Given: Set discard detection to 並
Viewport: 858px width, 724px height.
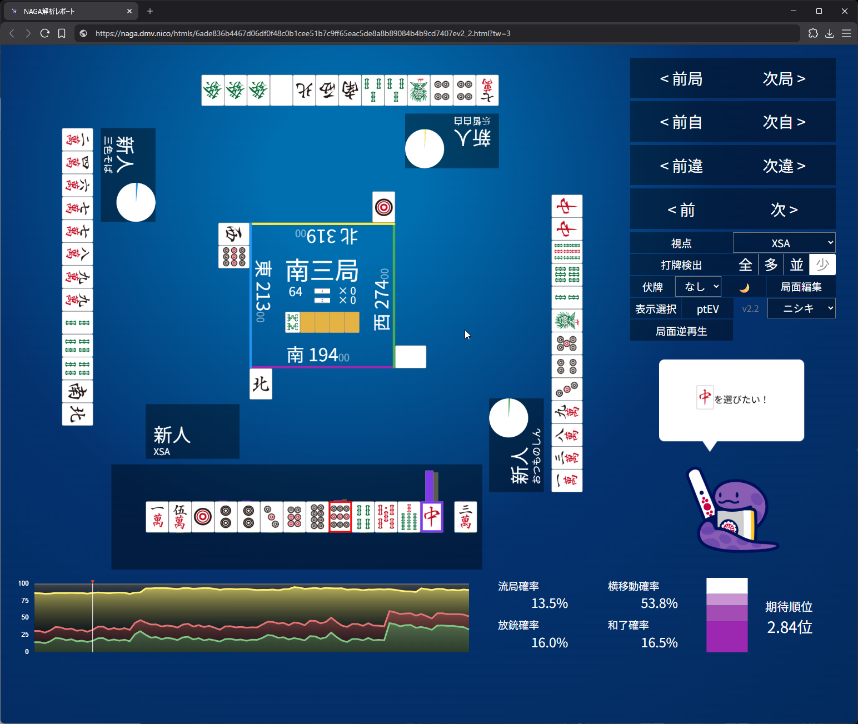Looking at the screenshot, I should (x=796, y=265).
